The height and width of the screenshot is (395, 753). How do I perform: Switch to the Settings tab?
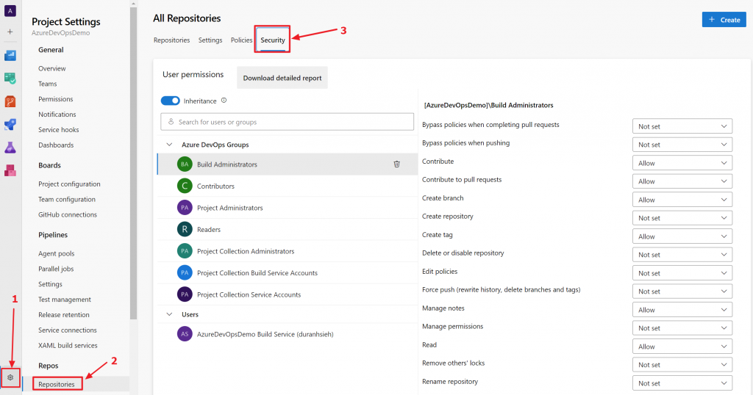point(210,40)
